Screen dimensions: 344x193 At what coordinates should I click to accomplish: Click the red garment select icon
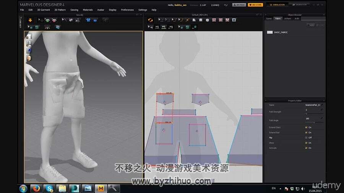pyautogui.click(x=54, y=20)
